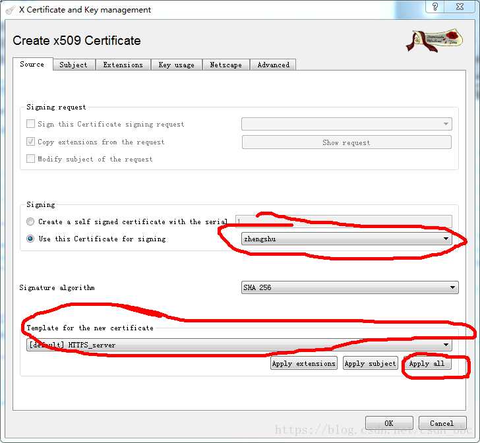This screenshot has height=443, width=480.
Task: Cancel the certificate creation dialog
Action: [442, 423]
